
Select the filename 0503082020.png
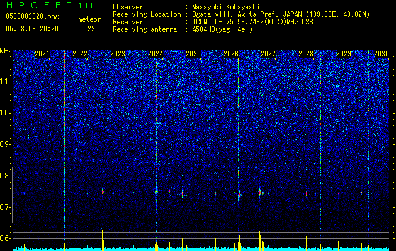(32, 16)
